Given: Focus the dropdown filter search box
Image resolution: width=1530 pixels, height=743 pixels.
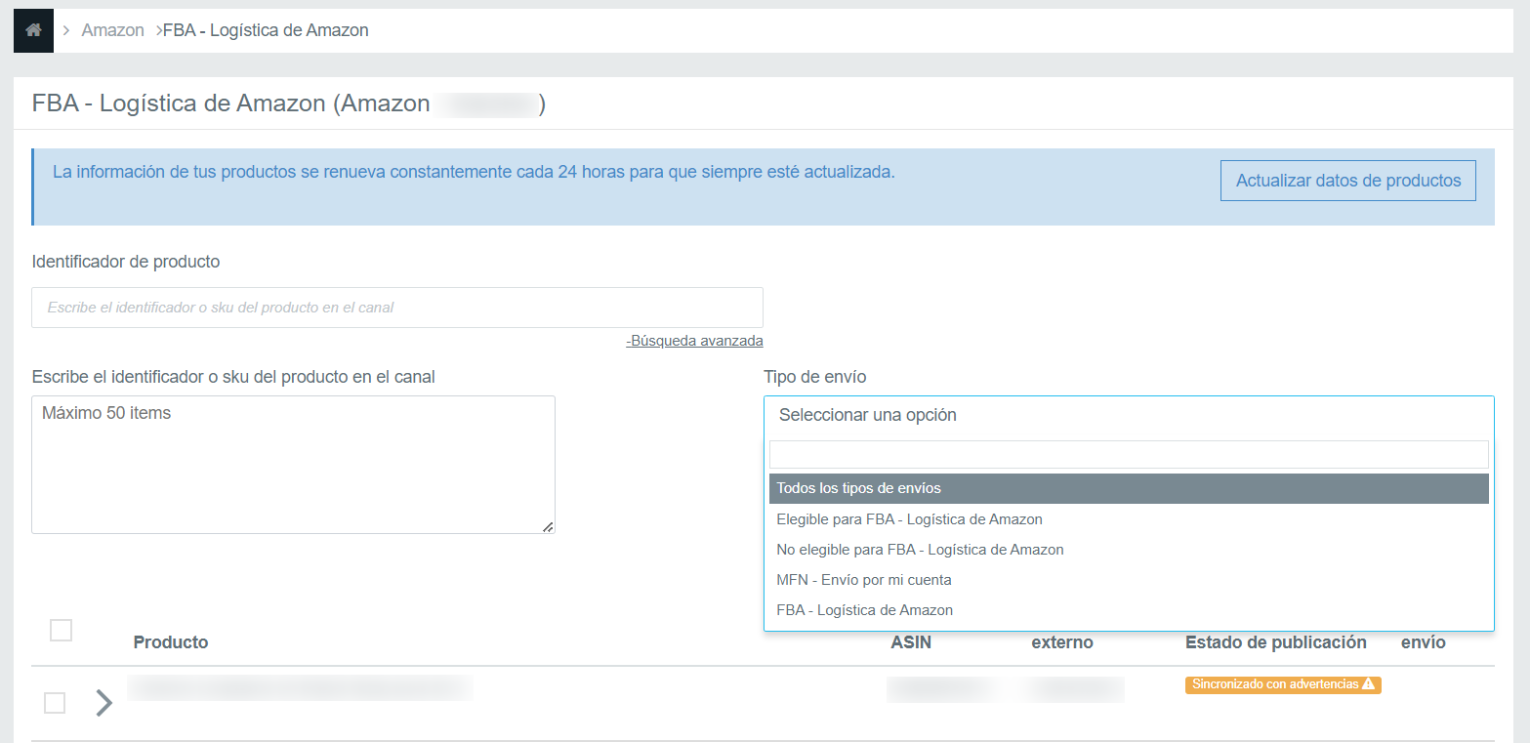Looking at the screenshot, I should coord(1129,454).
